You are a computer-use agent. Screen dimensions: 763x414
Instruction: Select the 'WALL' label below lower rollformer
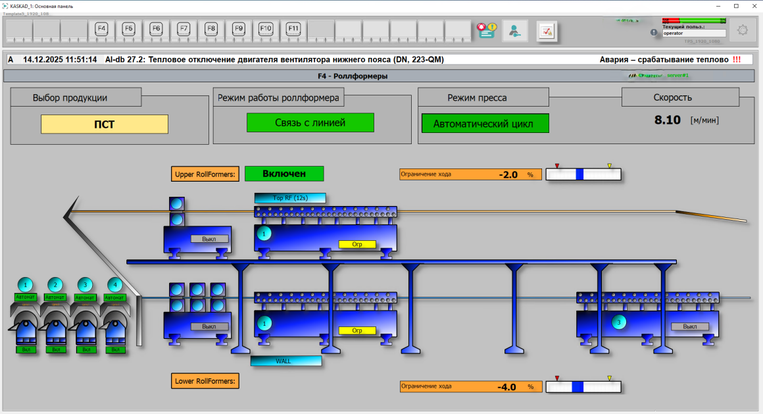pos(285,361)
